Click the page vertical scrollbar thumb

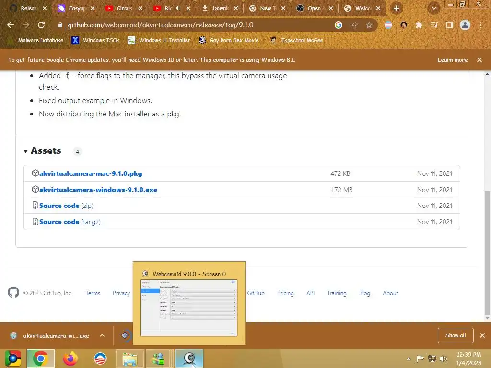[487, 253]
